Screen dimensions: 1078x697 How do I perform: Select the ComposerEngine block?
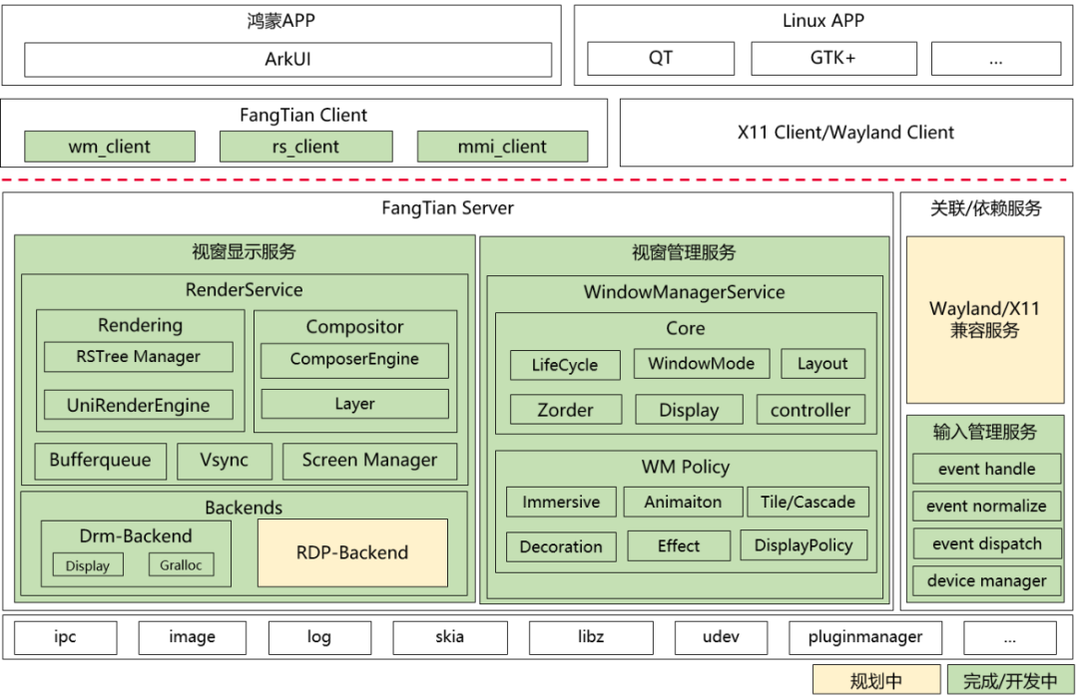pos(354,360)
